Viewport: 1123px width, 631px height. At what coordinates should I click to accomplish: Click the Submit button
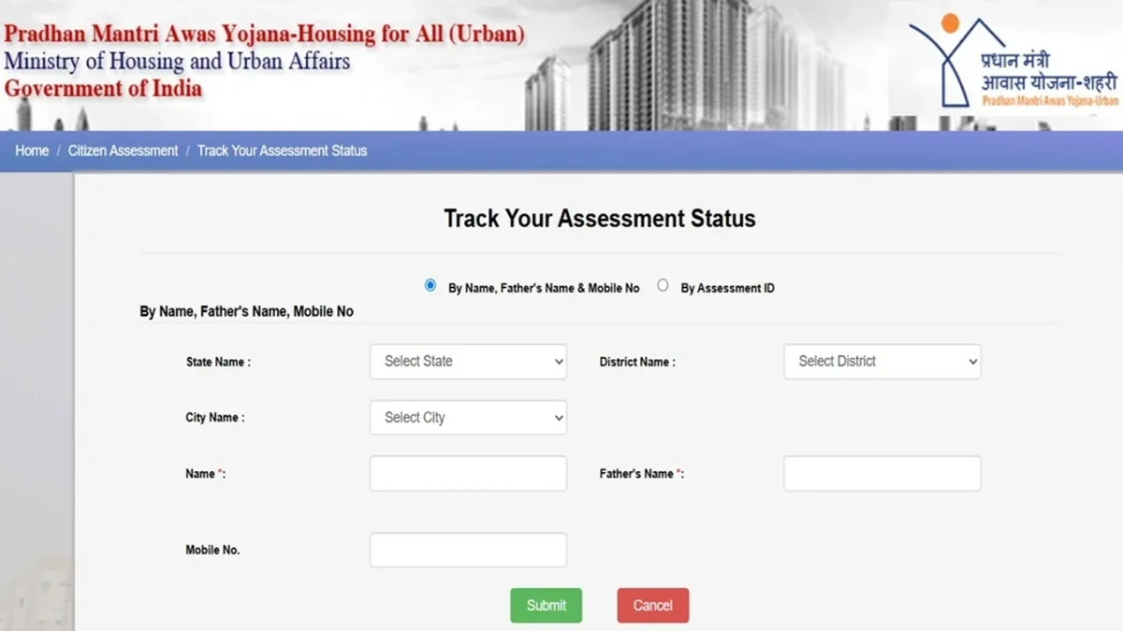coord(546,605)
